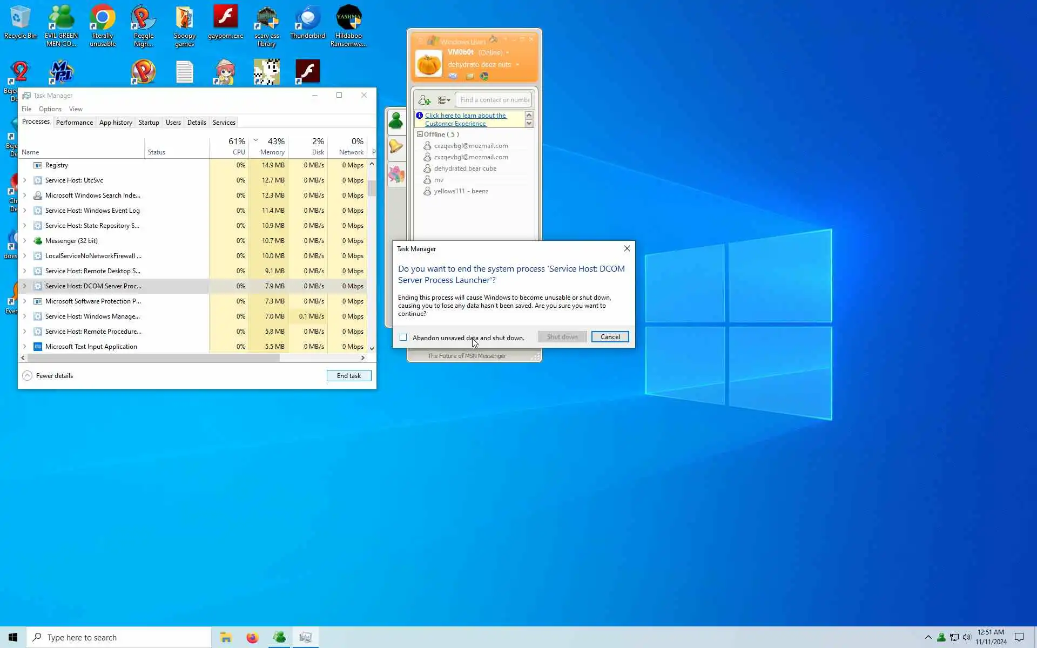This screenshot has height=648, width=1037.
Task: Click the Messenger icon in the taskbar
Action: click(x=279, y=638)
